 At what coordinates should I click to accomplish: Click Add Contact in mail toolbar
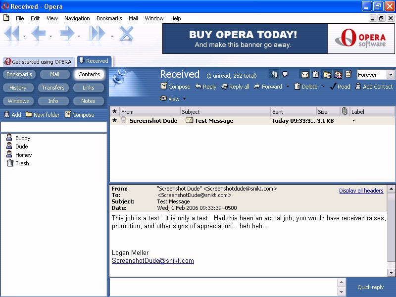pos(374,86)
